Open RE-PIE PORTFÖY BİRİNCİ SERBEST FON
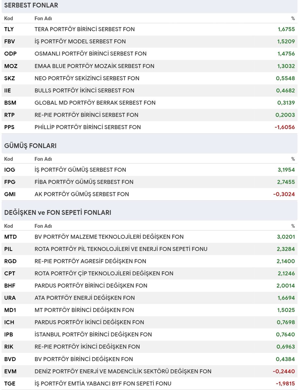The image size is (299, 390). pos(86,115)
